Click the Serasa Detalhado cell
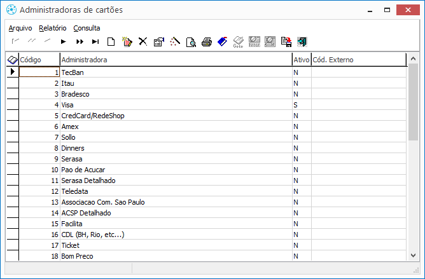 coord(176,180)
